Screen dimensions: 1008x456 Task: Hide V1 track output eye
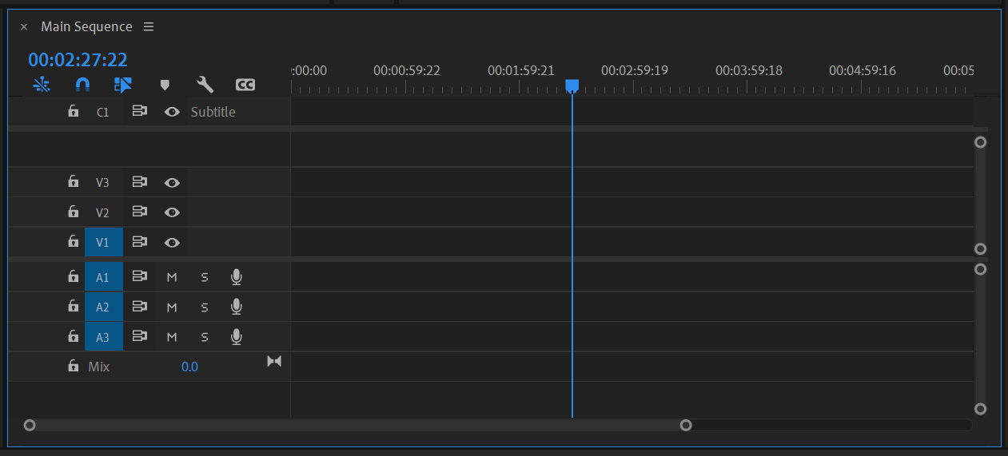click(x=172, y=242)
